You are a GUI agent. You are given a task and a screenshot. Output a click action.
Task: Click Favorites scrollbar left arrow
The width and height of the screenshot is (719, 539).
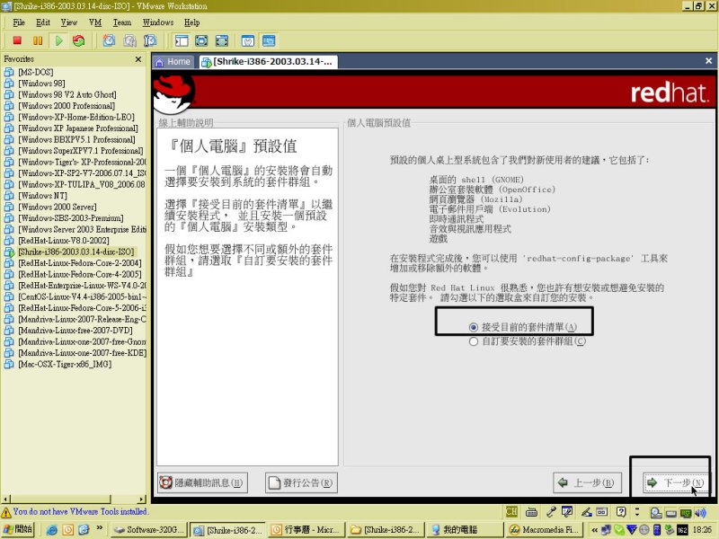pyautogui.click(x=6, y=499)
